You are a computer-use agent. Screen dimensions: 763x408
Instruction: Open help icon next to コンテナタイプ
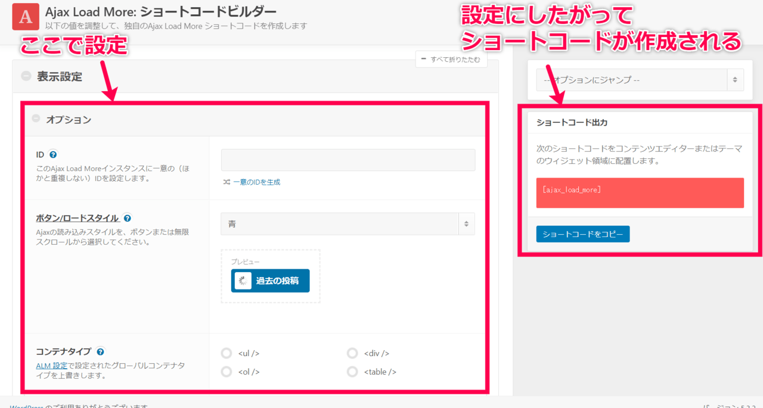pyautogui.click(x=100, y=351)
